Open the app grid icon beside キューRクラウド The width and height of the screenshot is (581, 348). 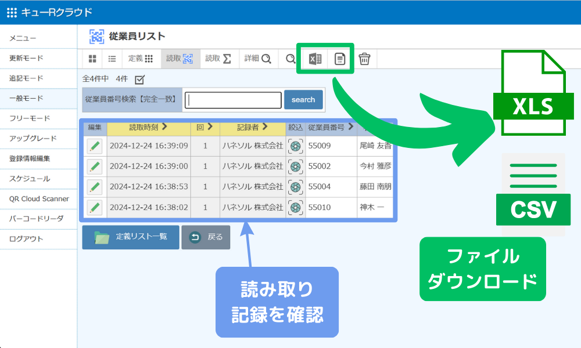click(x=12, y=13)
